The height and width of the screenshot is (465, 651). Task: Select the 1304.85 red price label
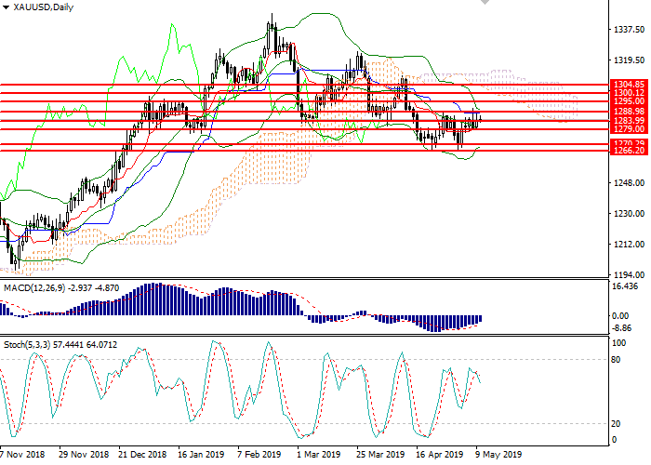[x=625, y=84]
